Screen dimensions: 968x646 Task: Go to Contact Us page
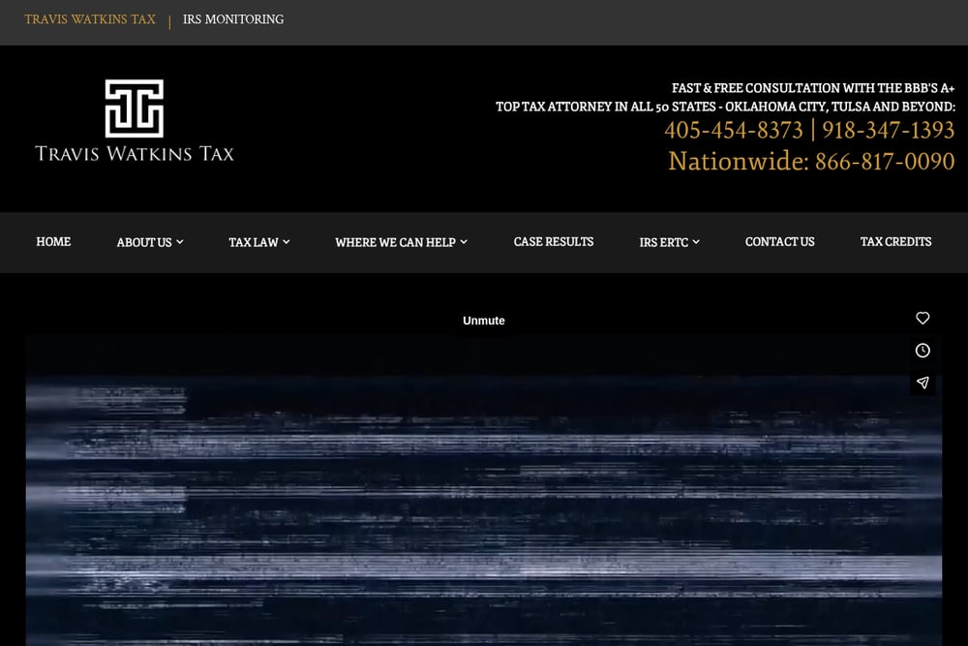pyautogui.click(x=779, y=241)
